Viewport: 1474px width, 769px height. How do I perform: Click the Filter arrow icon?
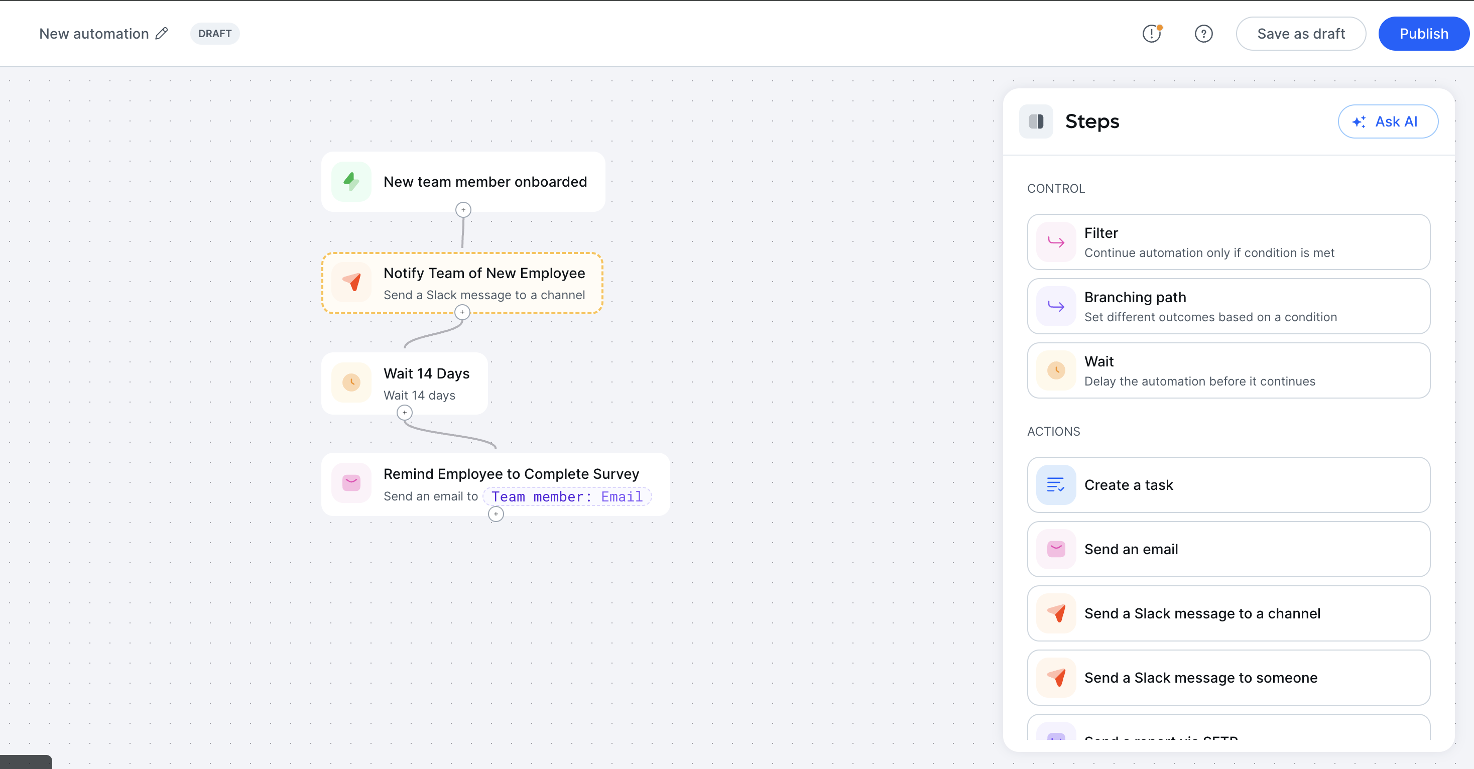coord(1056,242)
